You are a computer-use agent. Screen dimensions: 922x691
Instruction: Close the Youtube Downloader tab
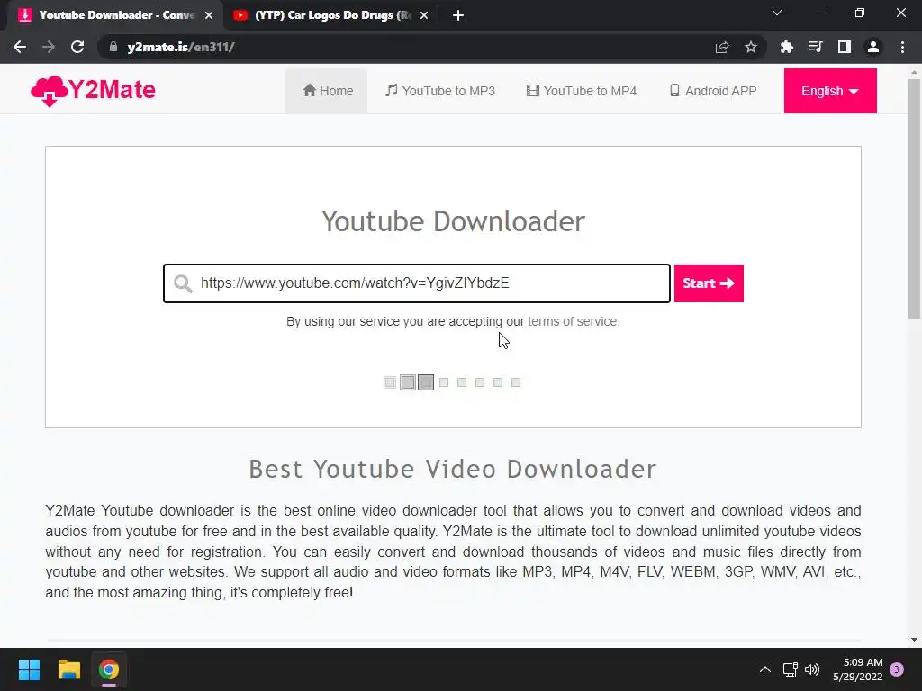click(x=209, y=15)
